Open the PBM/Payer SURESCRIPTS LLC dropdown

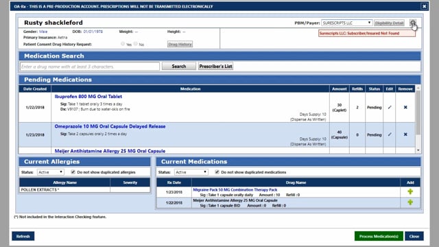click(x=346, y=23)
